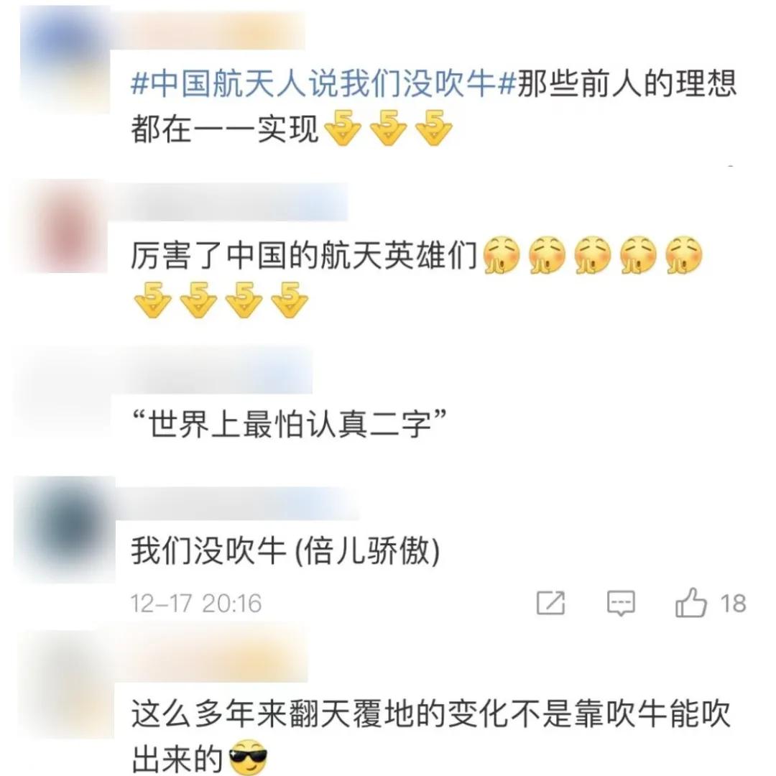Open the beige avatar of last commenter
Viewport: 776px width, 776px height.
coord(68,684)
